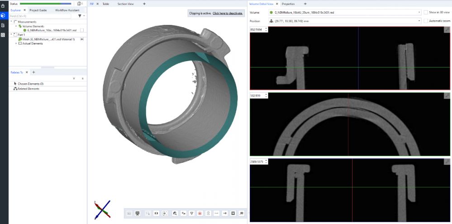This screenshot has height=224, width=452.
Task: Click the filter funnel icon in Explorer
Action: point(80,16)
